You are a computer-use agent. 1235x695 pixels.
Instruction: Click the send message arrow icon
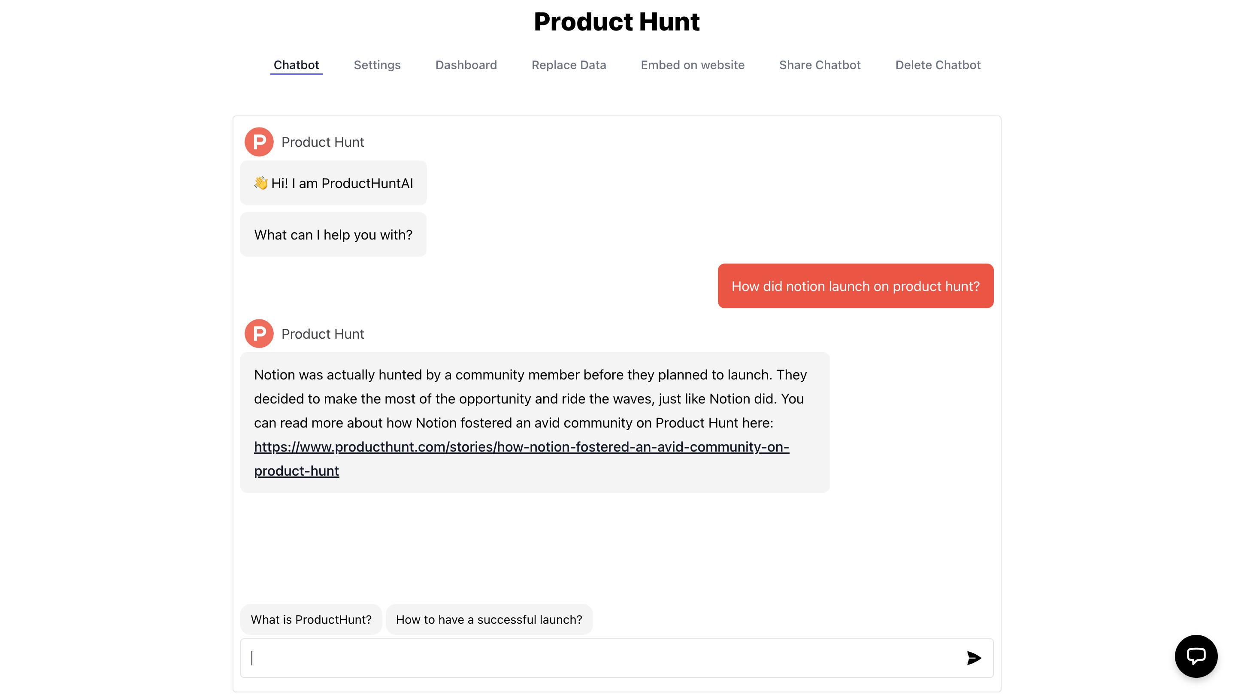coord(974,658)
